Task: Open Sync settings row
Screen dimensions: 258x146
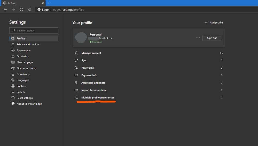Action: point(148,60)
